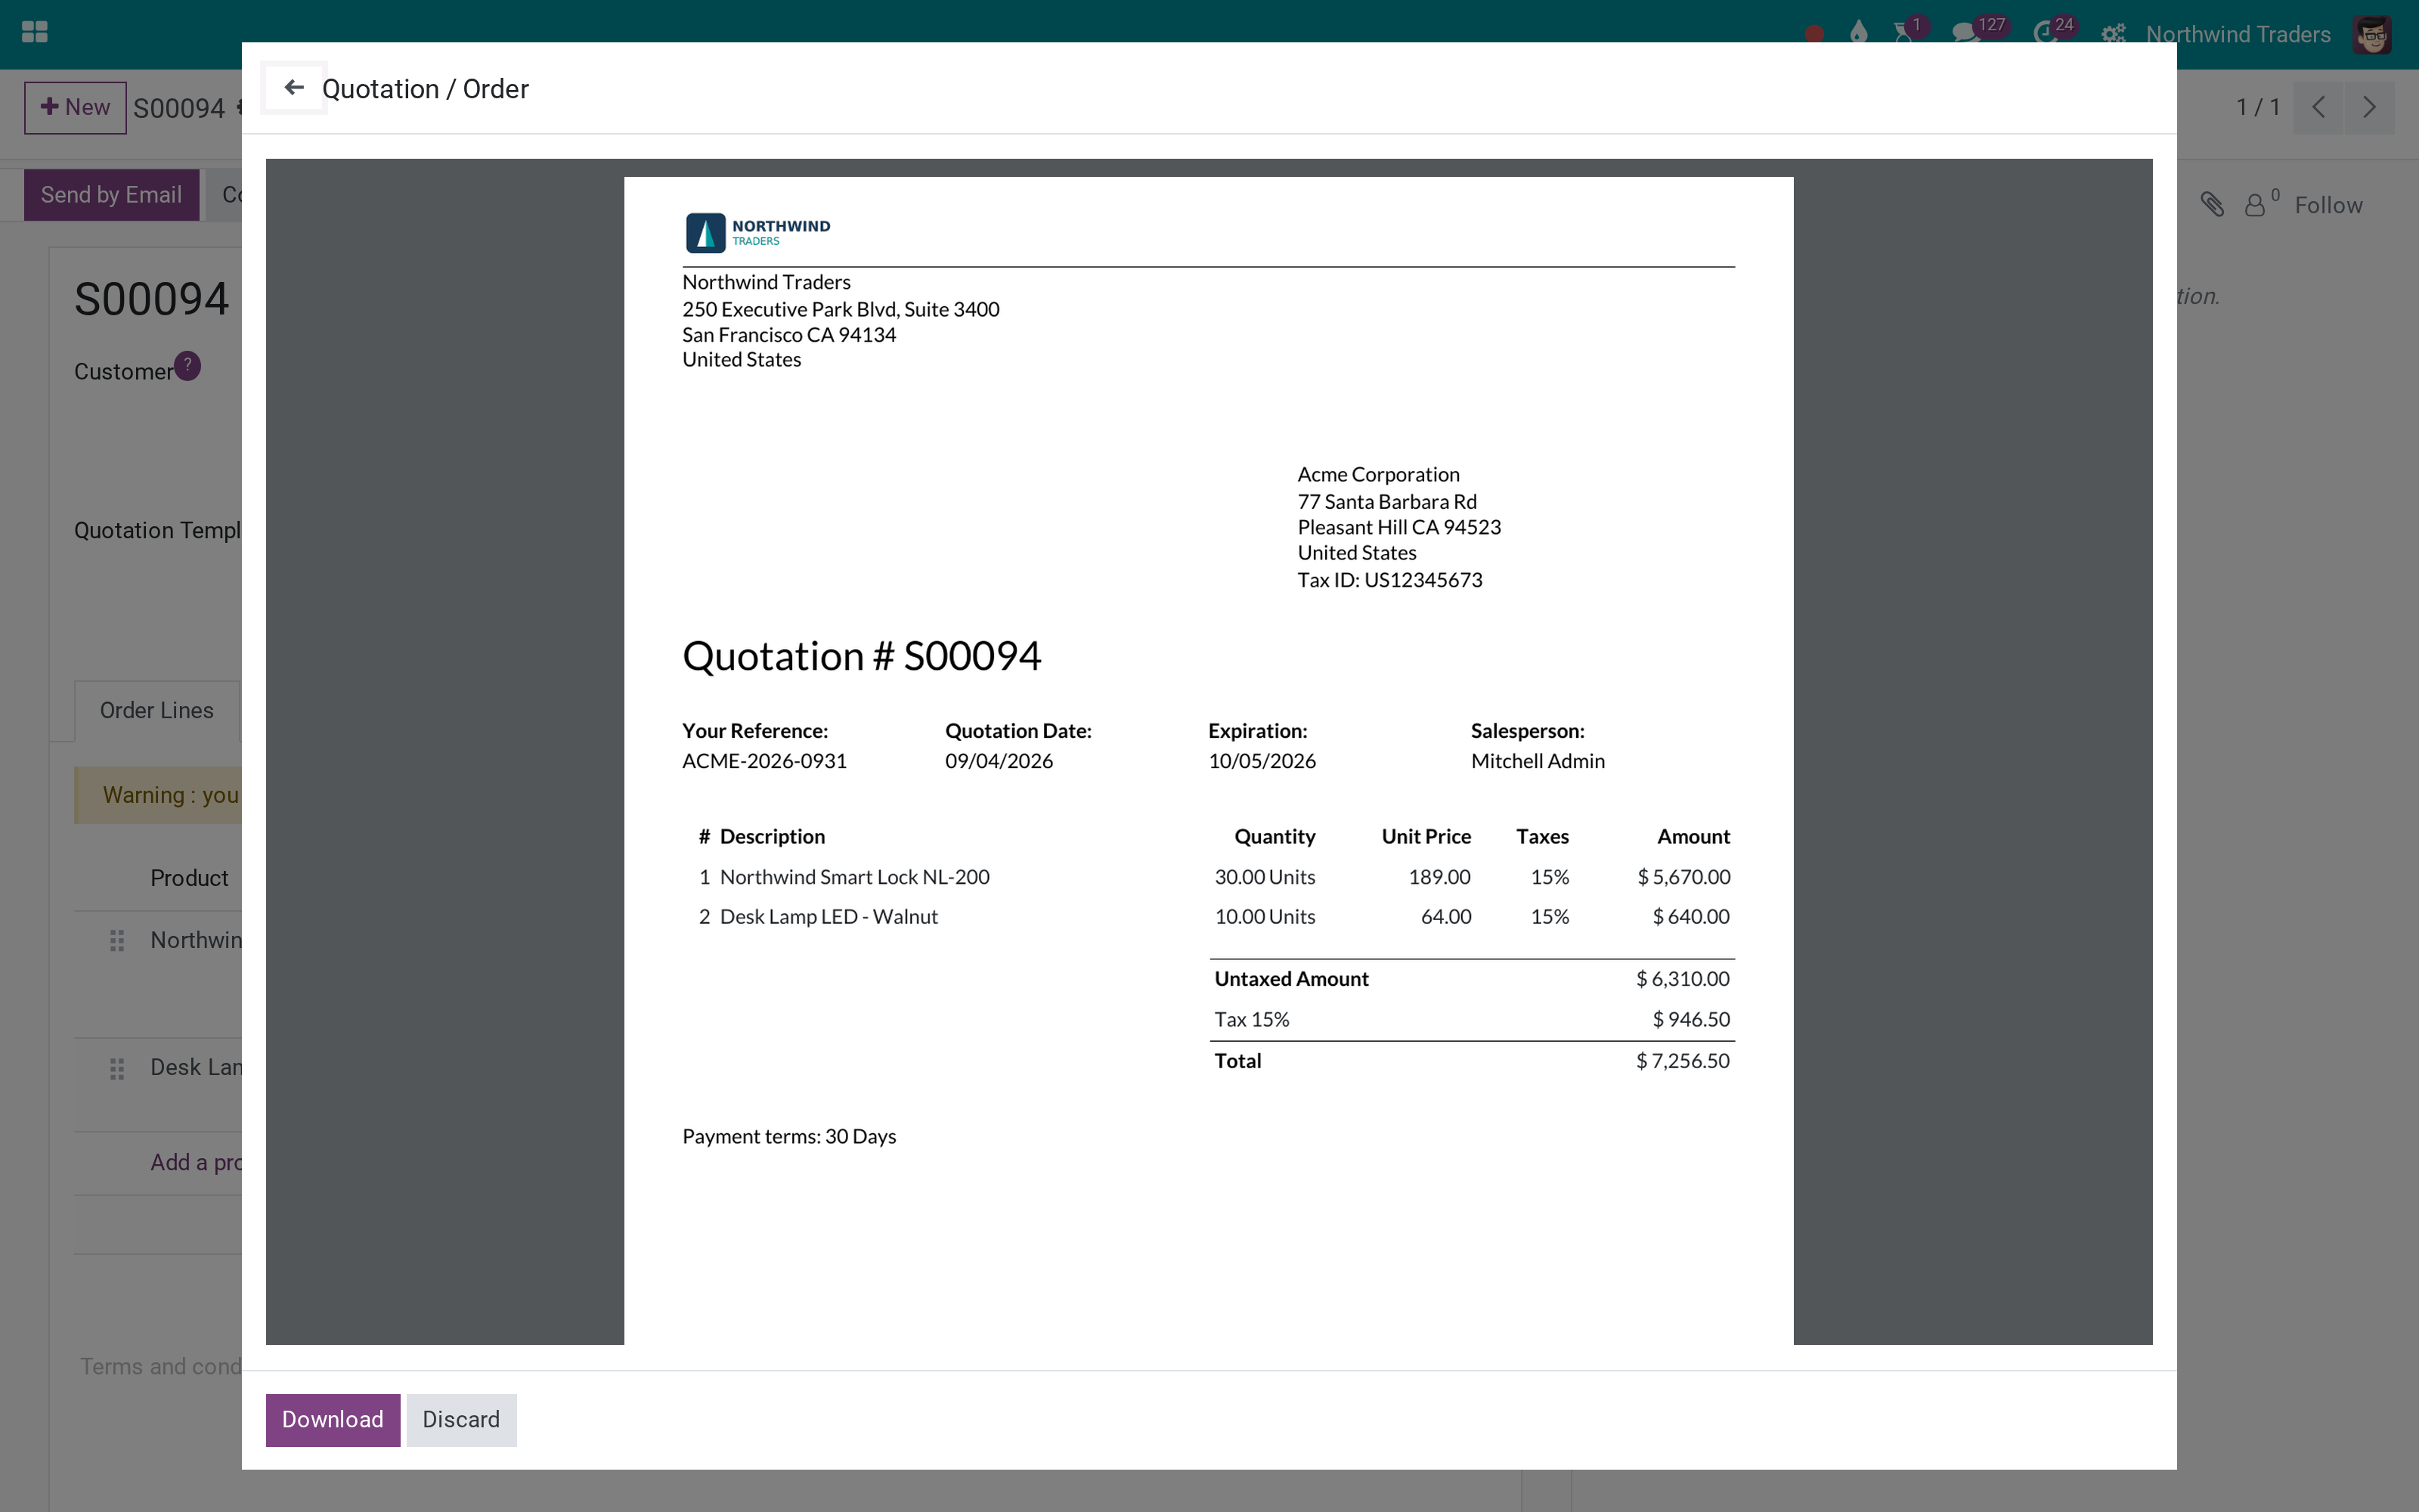Click 250 Executive Park Blvd, Suite 3400
Screen dimensions: 2419x1512
(841, 310)
